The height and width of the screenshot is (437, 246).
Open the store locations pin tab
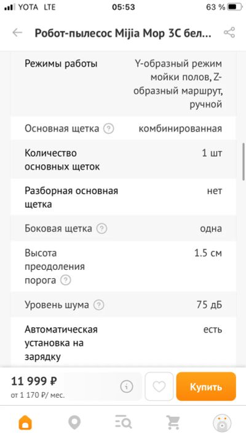[x=74, y=422]
